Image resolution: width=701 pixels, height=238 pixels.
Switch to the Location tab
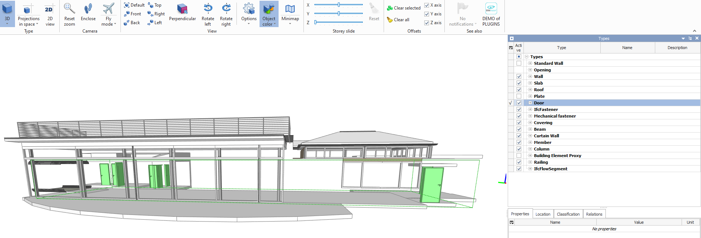point(542,214)
